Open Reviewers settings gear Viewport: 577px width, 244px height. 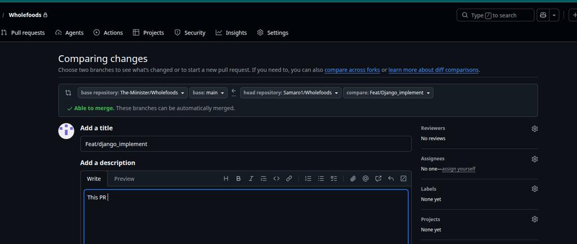tap(535, 128)
